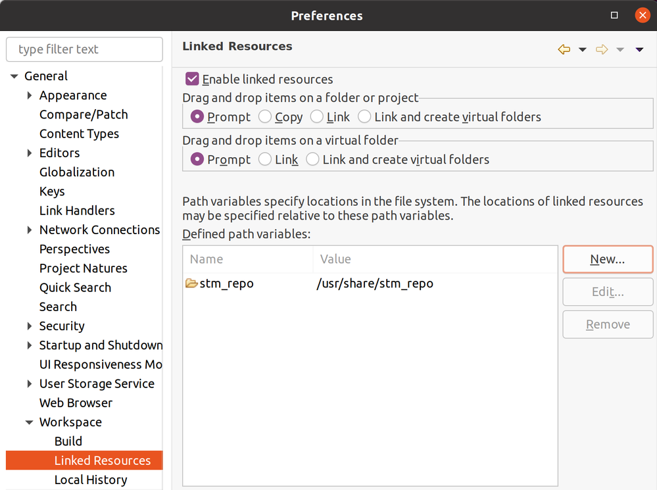This screenshot has width=657, height=490.
Task: Open UI Responsiveness Monitoring page
Action: [x=101, y=364]
